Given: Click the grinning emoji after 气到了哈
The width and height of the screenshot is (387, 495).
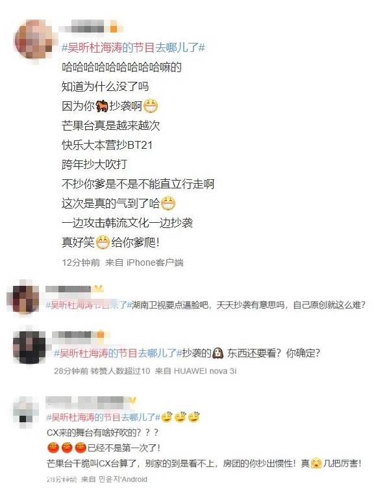Looking at the screenshot, I should [168, 203].
